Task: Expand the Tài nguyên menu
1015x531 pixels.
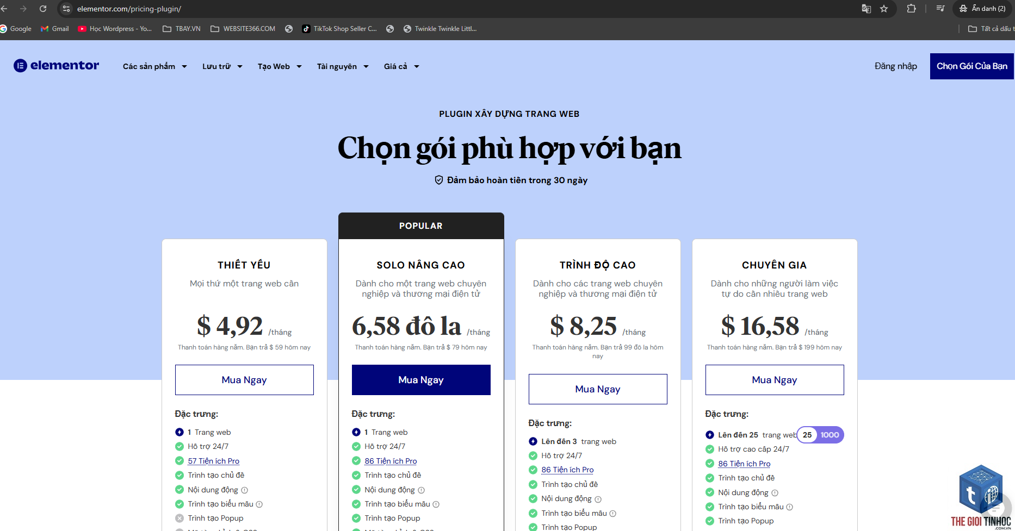Action: coord(343,66)
